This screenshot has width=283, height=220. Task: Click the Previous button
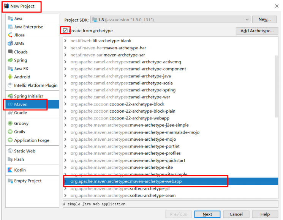[178, 214]
